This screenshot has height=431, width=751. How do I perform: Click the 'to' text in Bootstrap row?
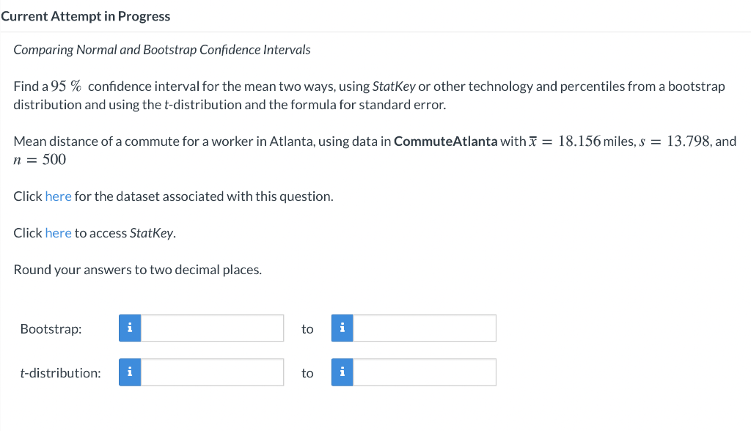(307, 329)
